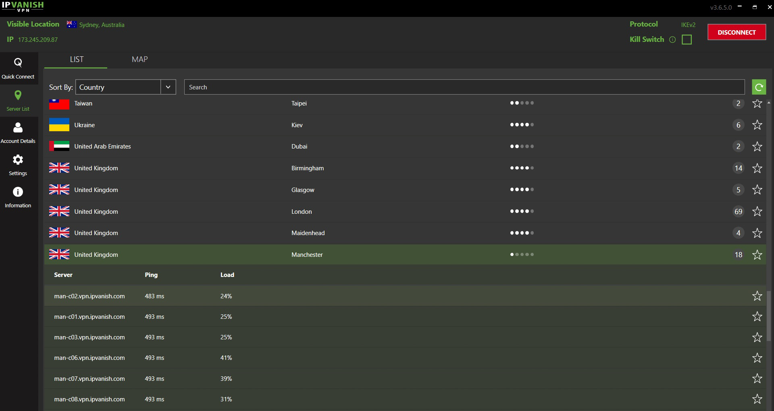The image size is (774, 411).
Task: Star the man-c08 server
Action: [757, 399]
